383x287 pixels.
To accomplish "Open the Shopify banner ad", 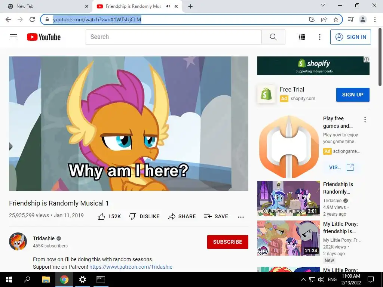I will [313, 66].
